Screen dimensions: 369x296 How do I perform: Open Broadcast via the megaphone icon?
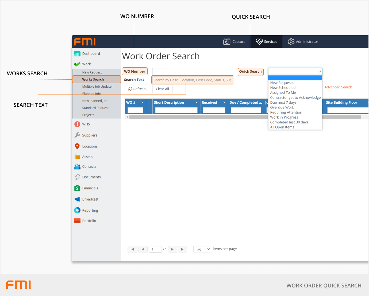[77, 199]
